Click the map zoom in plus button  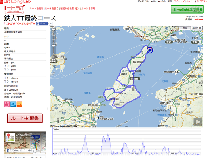point(54,60)
